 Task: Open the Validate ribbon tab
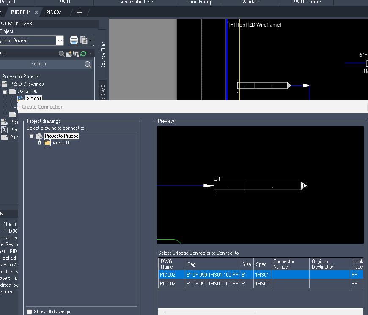pyautogui.click(x=251, y=2)
